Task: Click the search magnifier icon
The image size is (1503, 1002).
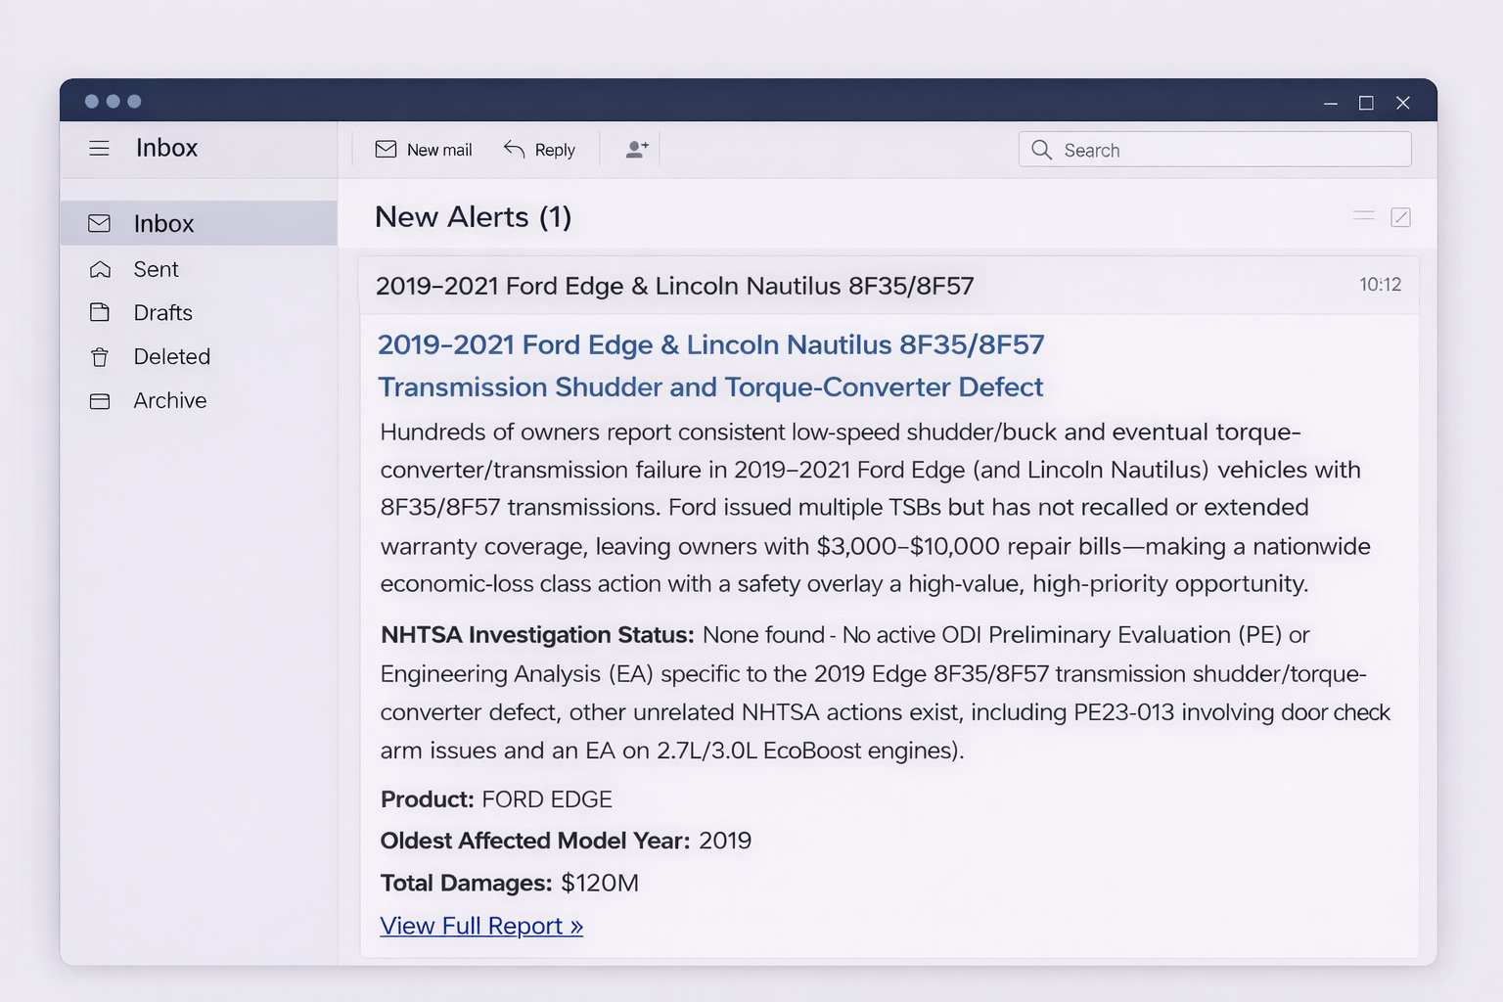Action: (1042, 150)
